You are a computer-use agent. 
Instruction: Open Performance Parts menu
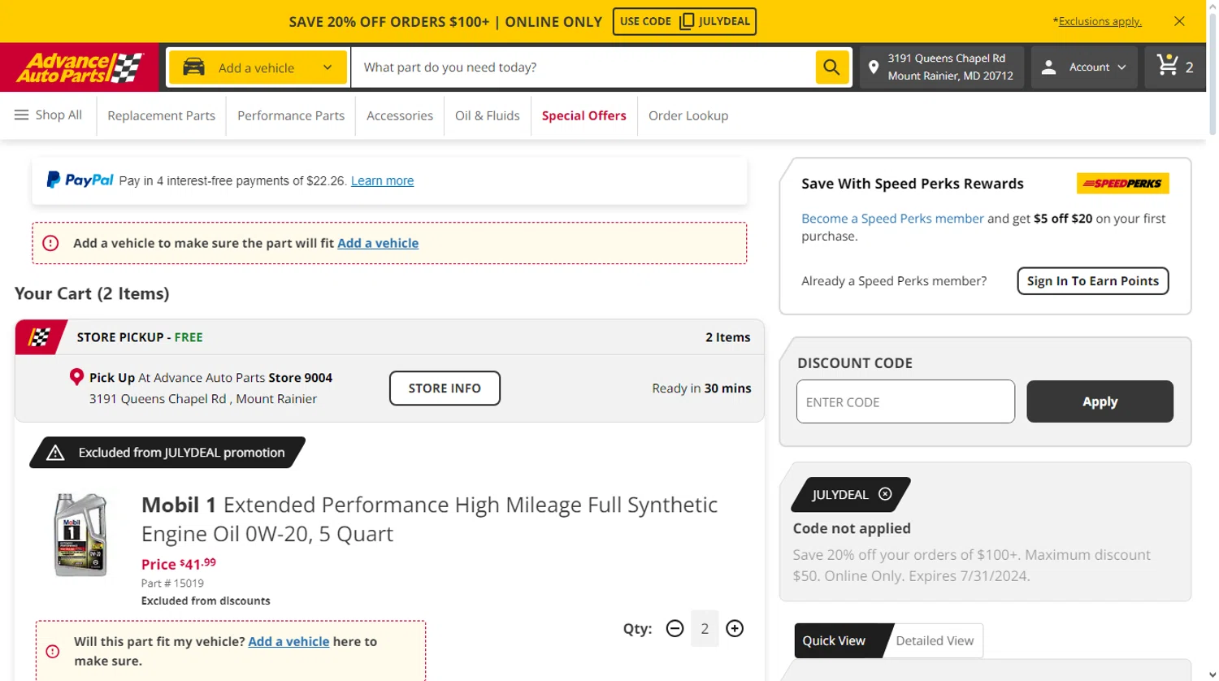click(x=291, y=115)
